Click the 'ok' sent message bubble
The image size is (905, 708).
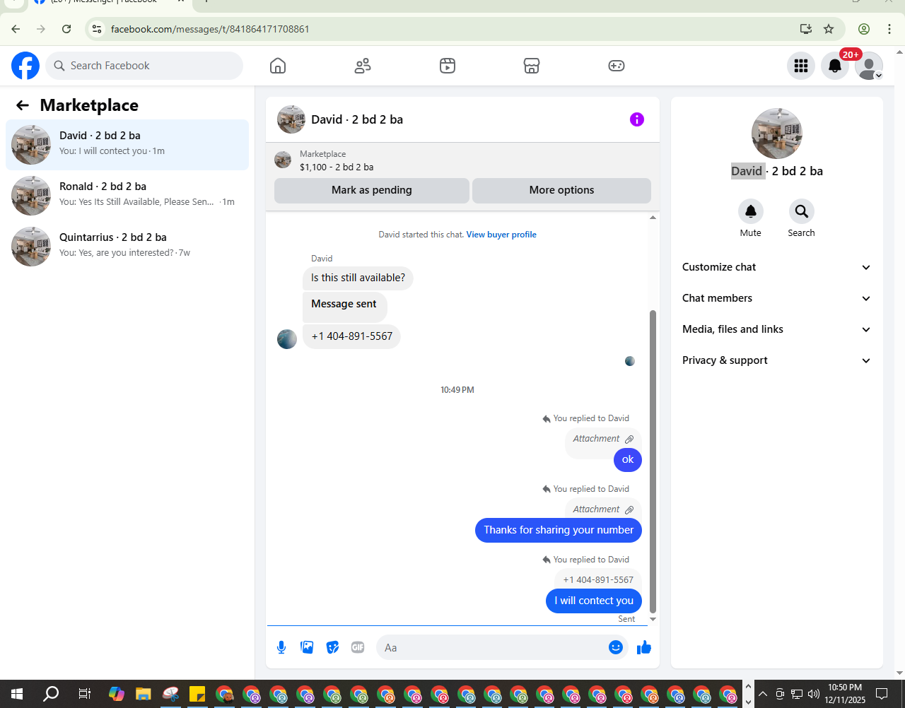pyautogui.click(x=628, y=459)
